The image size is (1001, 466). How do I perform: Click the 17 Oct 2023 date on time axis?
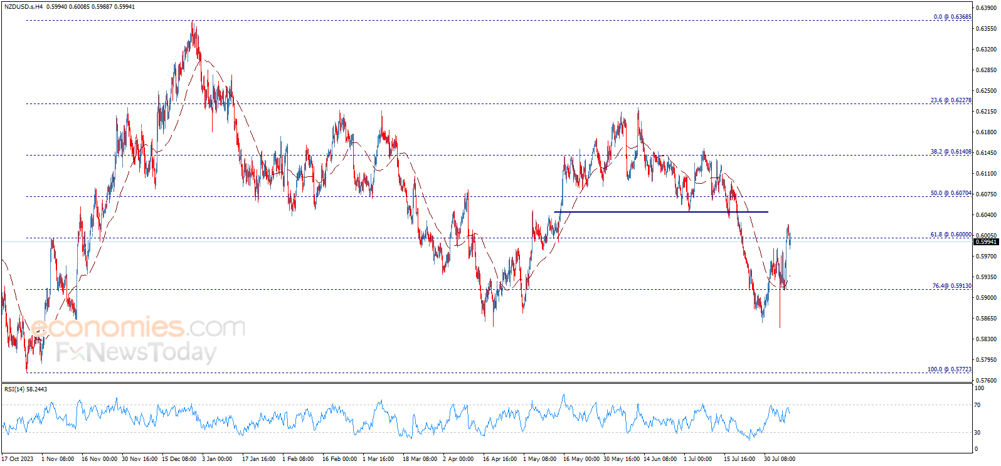[x=18, y=459]
